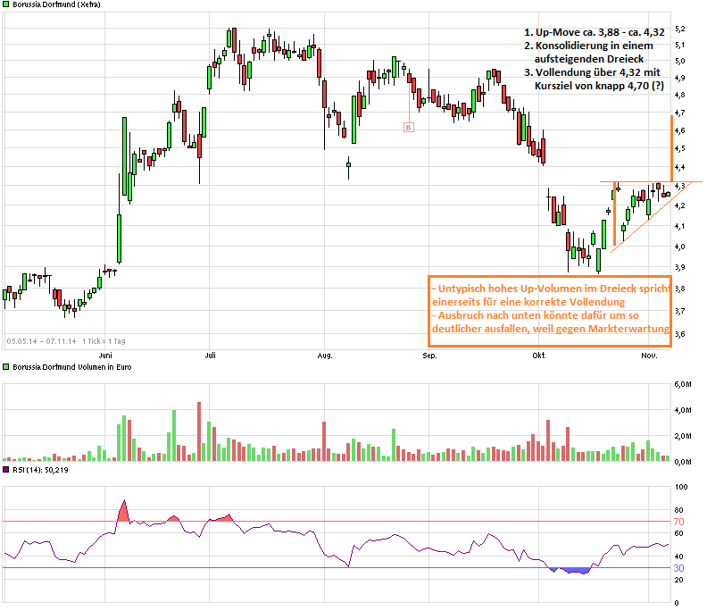This screenshot has height=611, width=707.
Task: Click the 'RSI (14): 50,219' label
Action: [x=40, y=470]
